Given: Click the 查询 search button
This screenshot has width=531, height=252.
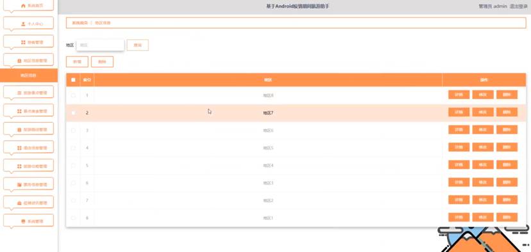Looking at the screenshot, I should [137, 45].
